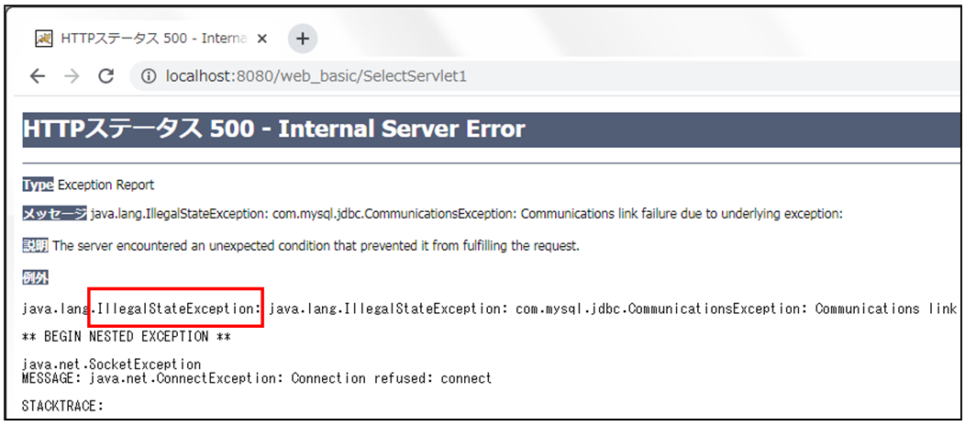Open a new tab with the plus button

coord(302,39)
